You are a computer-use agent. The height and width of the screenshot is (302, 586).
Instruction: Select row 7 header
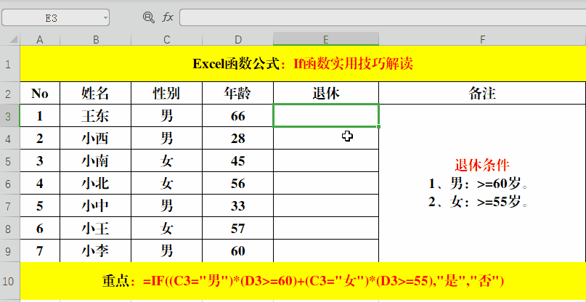9,205
